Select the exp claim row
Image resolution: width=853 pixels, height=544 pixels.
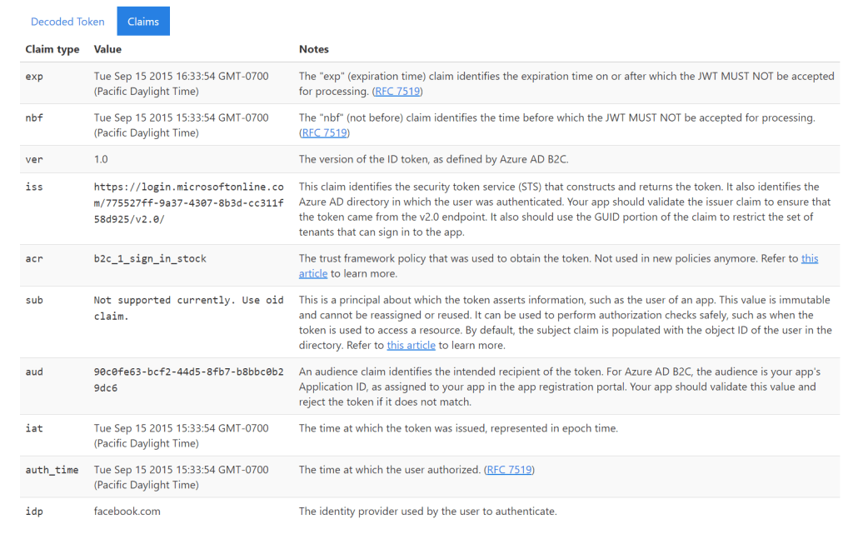click(34, 76)
